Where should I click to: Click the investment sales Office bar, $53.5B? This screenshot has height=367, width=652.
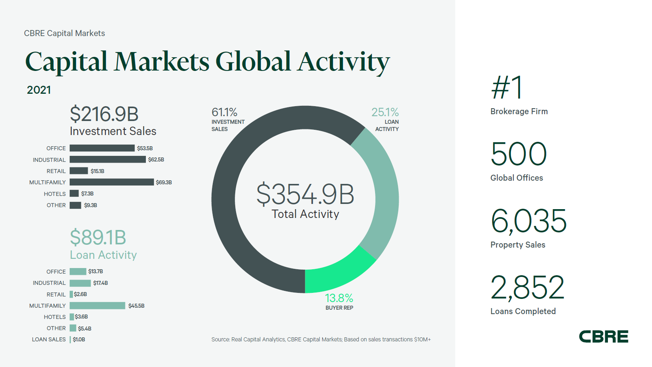[x=102, y=148]
